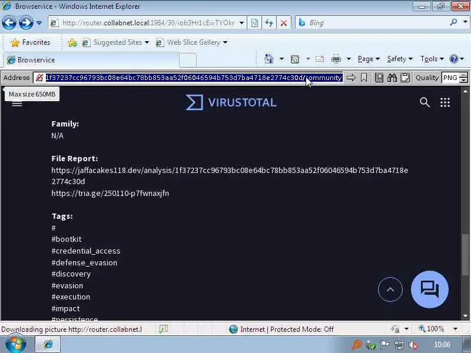Open the VirusTotal hamburger menu
Image resolution: width=471 pixels, height=353 pixels.
[17, 104]
